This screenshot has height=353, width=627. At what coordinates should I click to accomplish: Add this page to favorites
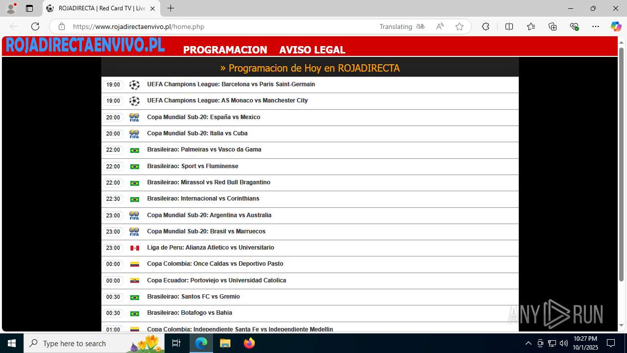click(459, 26)
